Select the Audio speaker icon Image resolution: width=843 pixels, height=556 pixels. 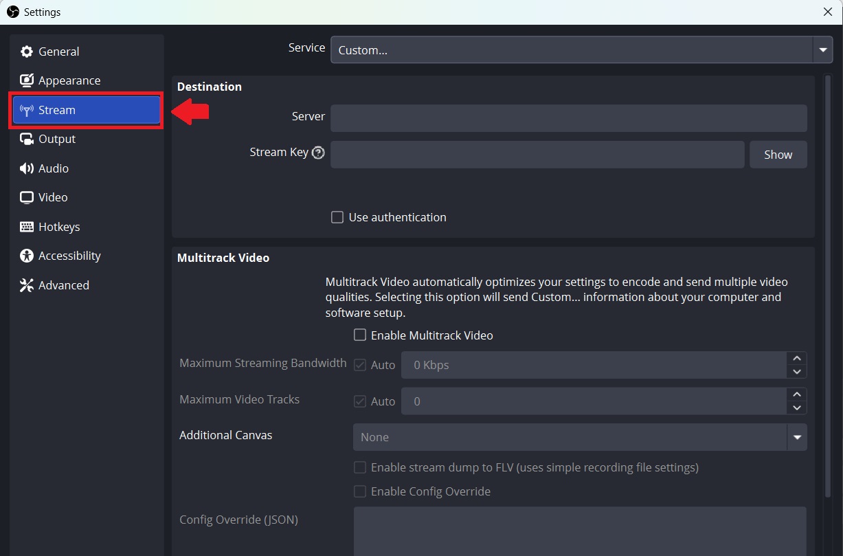[27, 168]
